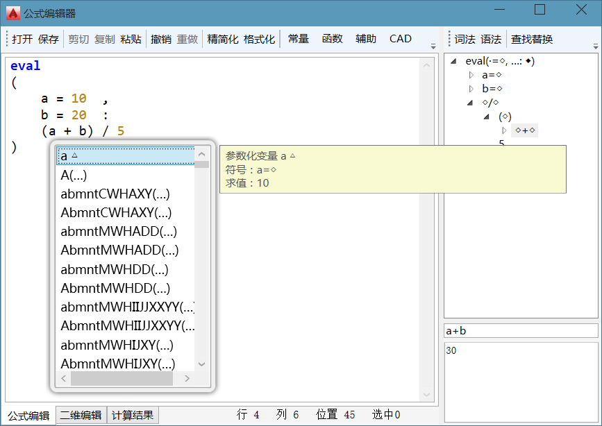Select the b=◇ tree item label
The height and width of the screenshot is (426, 602).
[492, 89]
